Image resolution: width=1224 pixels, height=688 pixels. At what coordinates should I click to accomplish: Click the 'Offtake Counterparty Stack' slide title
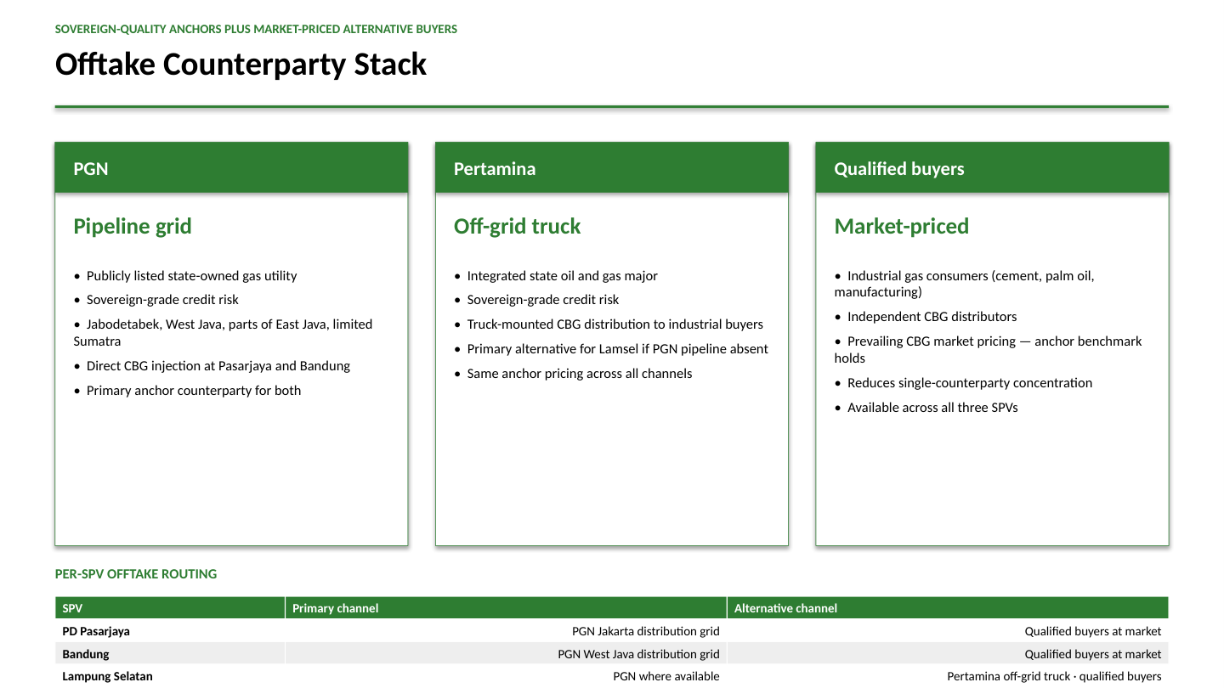click(241, 65)
